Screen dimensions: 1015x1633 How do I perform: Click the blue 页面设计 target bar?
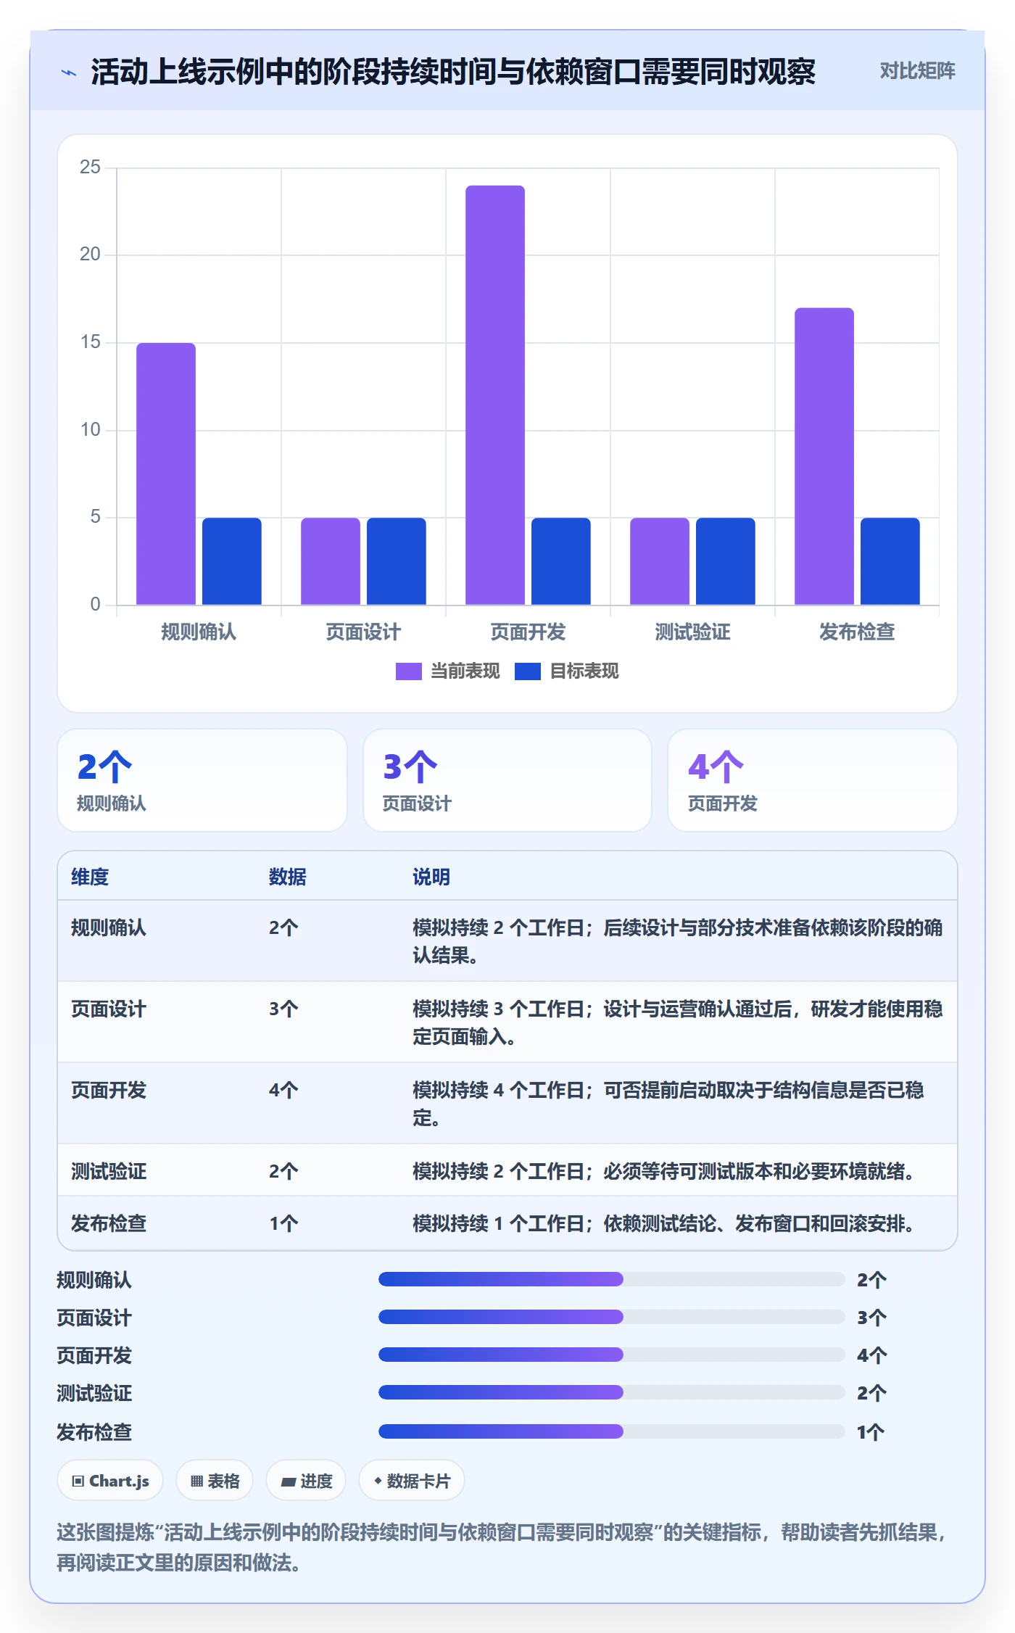coord(397,561)
